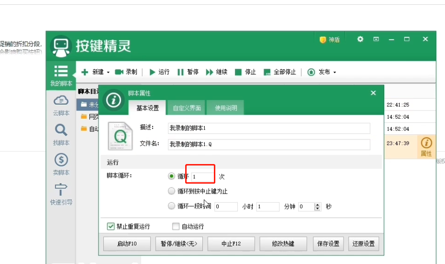Click the dialog info icon
445x264 pixels.
(x=113, y=100)
